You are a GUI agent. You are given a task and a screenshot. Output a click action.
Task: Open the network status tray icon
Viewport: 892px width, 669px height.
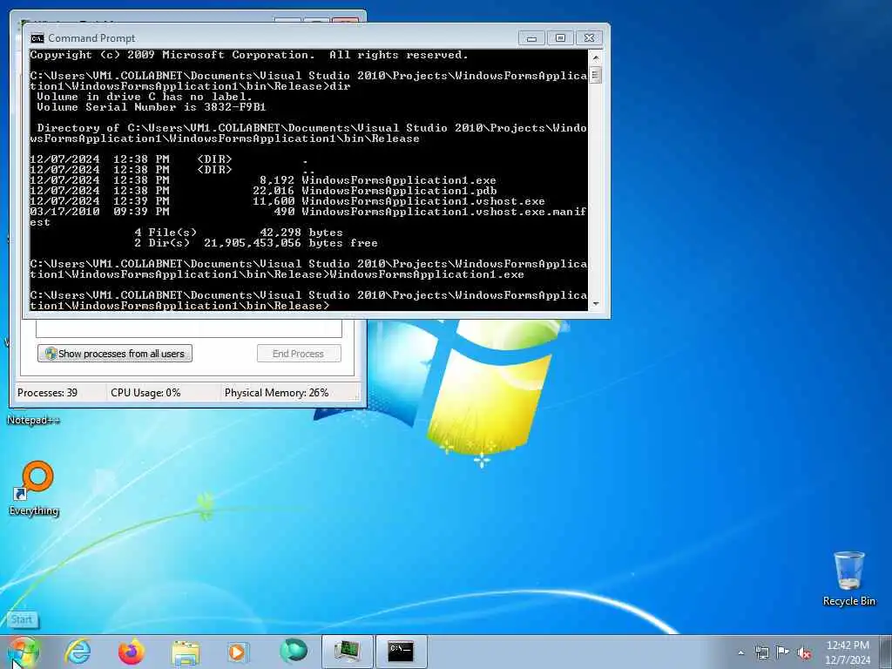(761, 652)
